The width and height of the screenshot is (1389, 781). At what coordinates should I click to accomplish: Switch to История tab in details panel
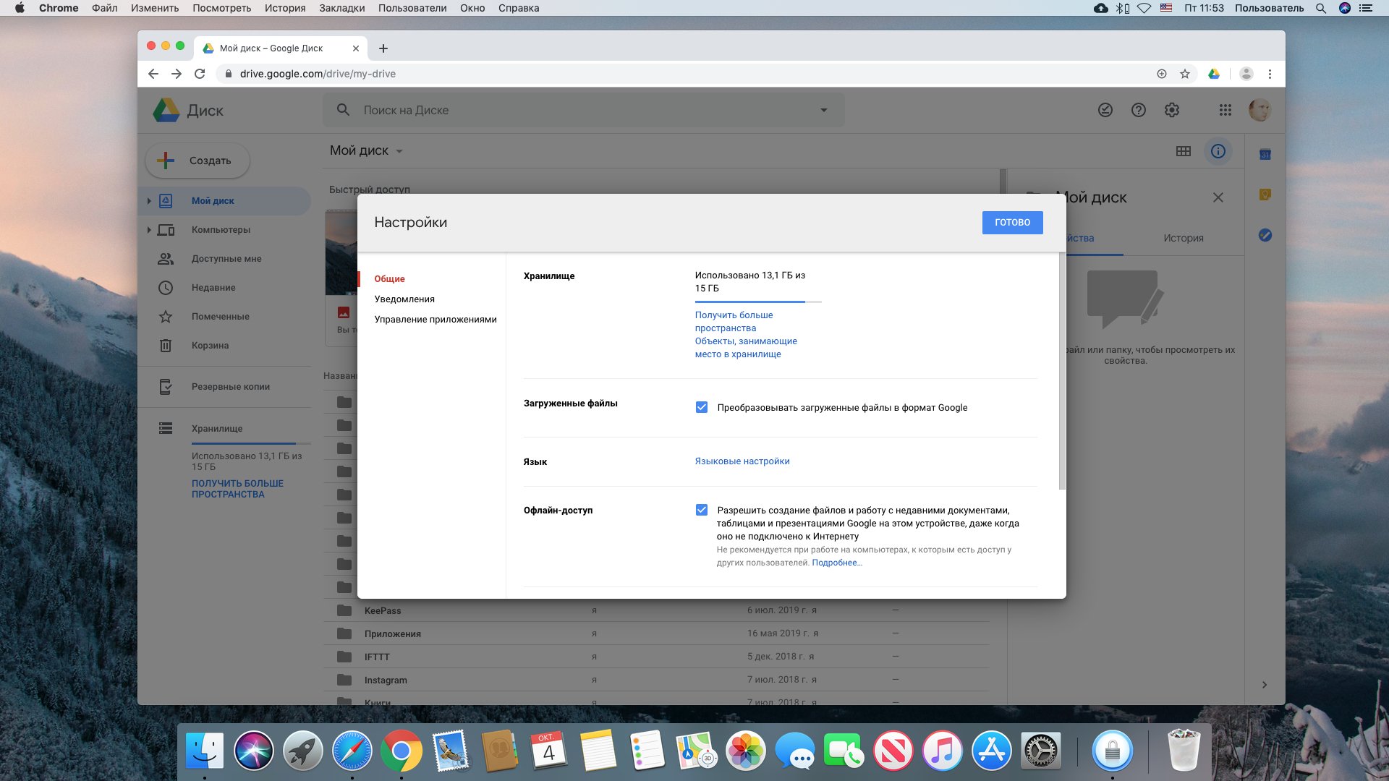click(x=1184, y=238)
